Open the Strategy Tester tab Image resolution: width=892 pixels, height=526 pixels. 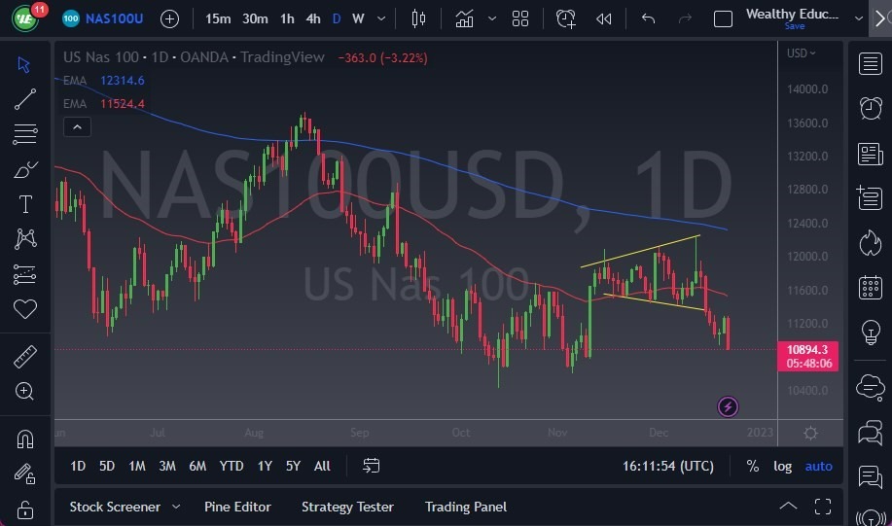pos(347,507)
